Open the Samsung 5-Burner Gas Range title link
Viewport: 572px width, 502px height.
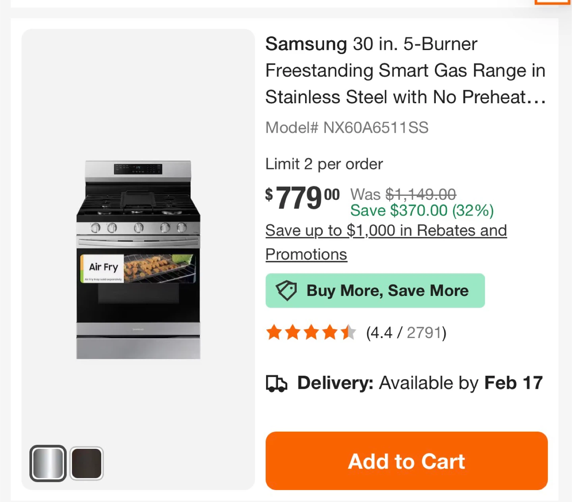[405, 71]
